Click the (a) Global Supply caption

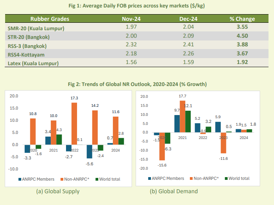point(58,191)
